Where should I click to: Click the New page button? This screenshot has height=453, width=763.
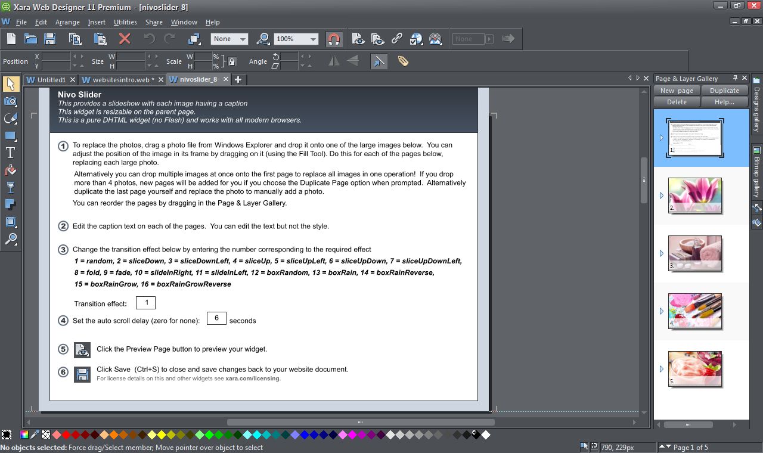click(677, 91)
